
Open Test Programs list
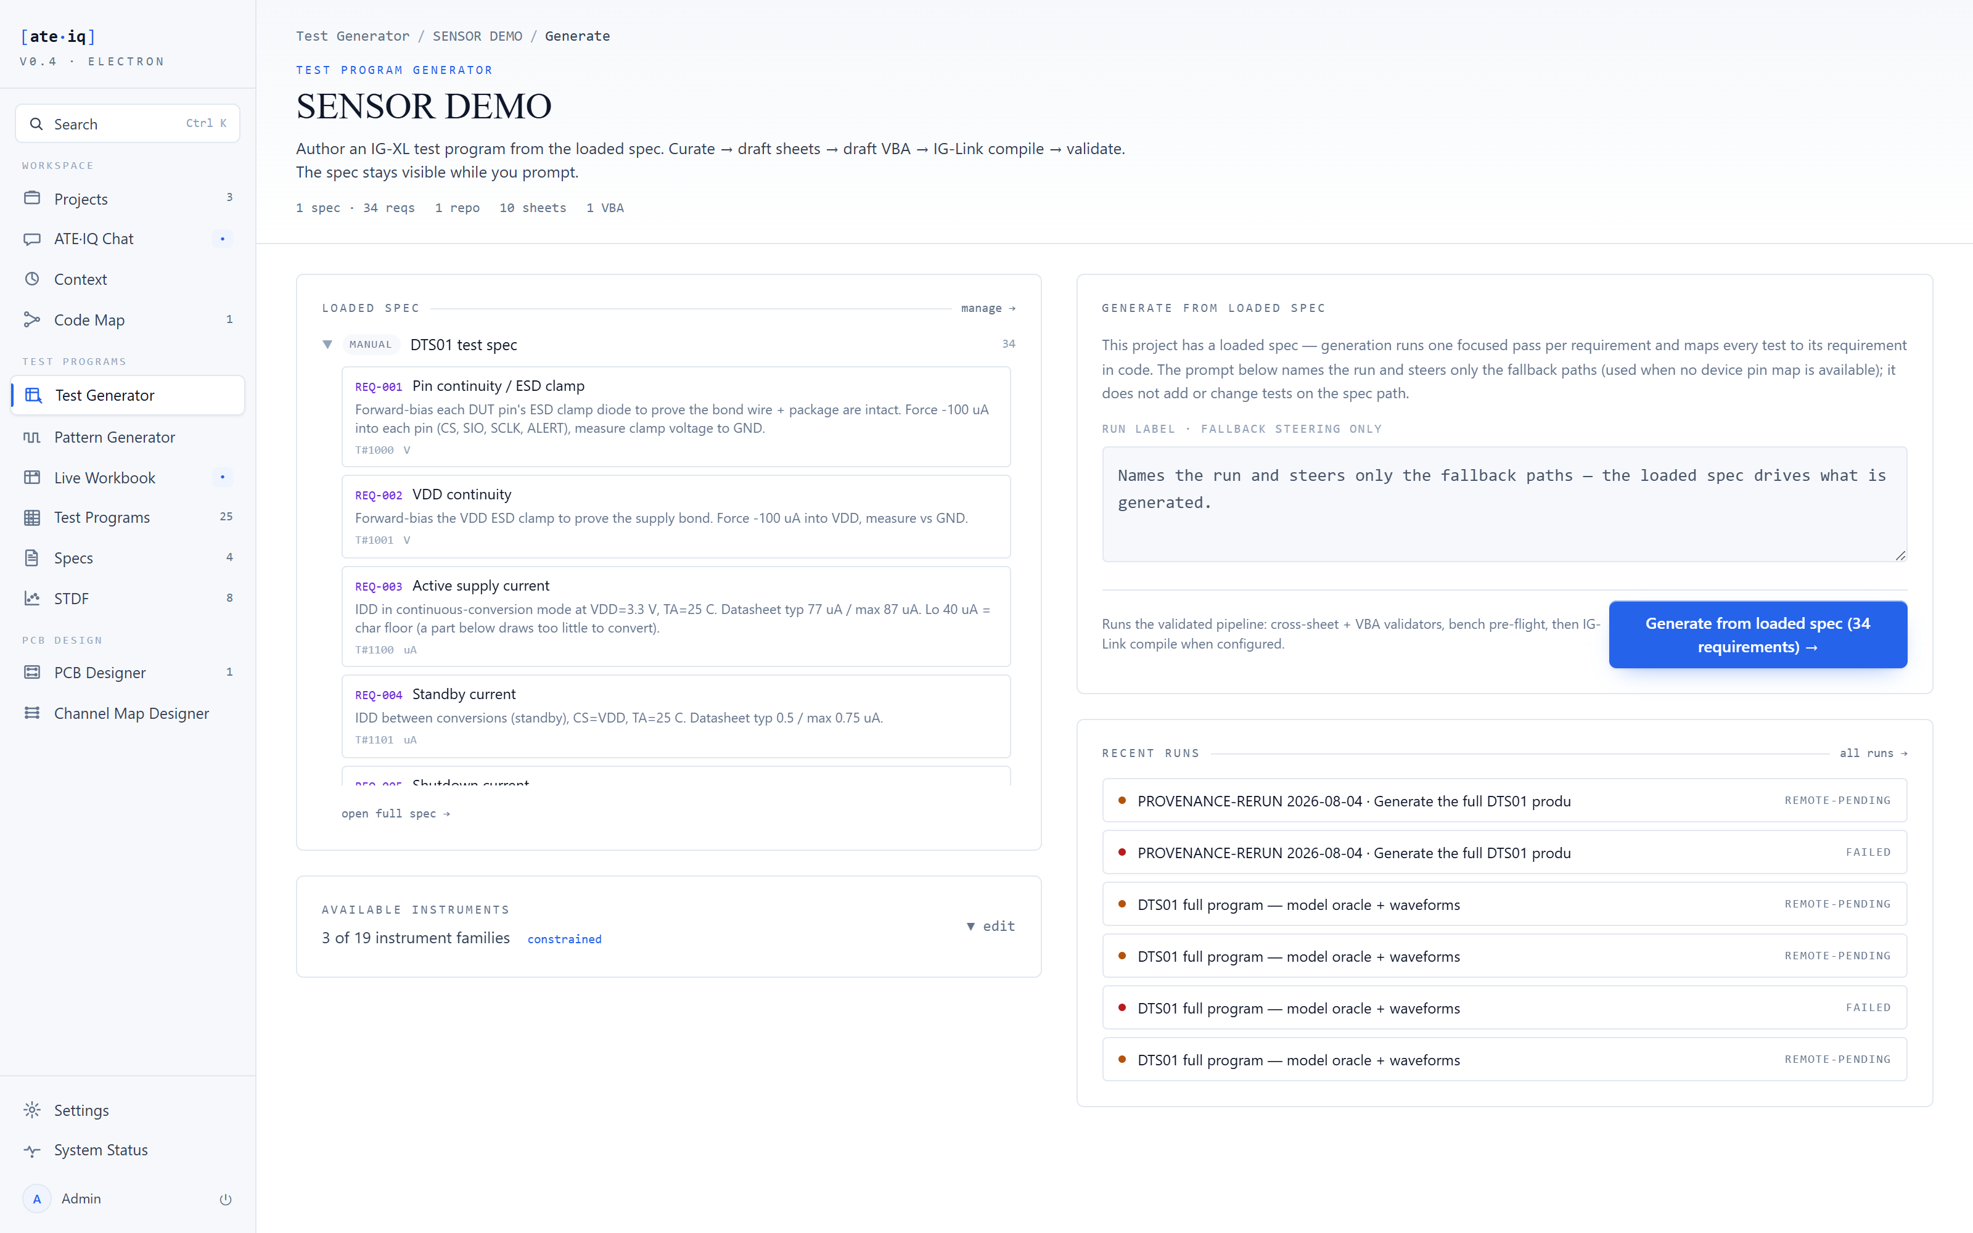coord(128,518)
